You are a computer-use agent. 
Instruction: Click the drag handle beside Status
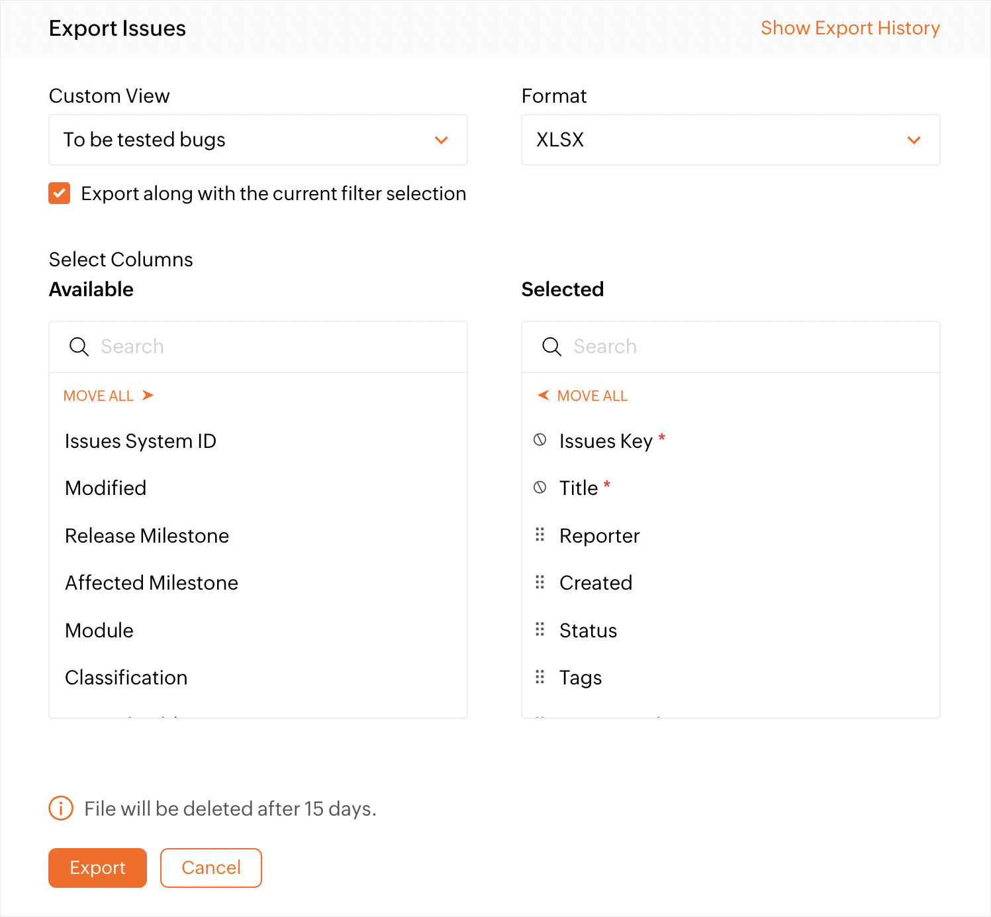coord(540,629)
